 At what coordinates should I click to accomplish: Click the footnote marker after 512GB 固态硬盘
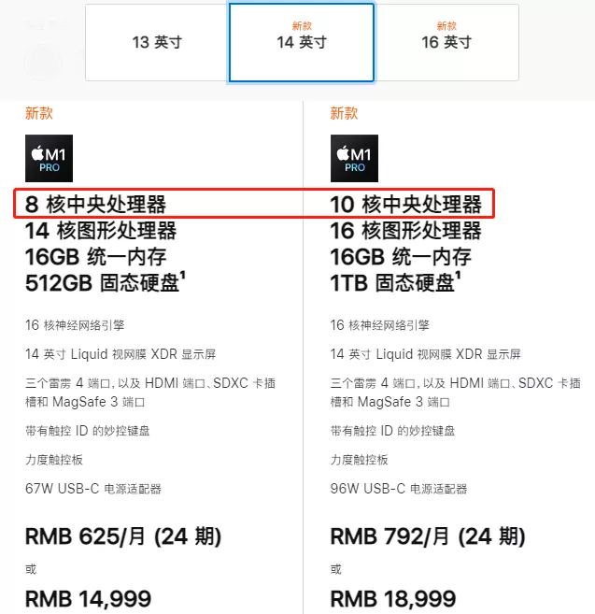182,275
